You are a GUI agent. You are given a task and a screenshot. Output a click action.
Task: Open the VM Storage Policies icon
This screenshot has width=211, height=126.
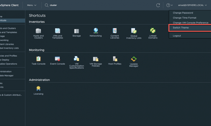point(96,59)
